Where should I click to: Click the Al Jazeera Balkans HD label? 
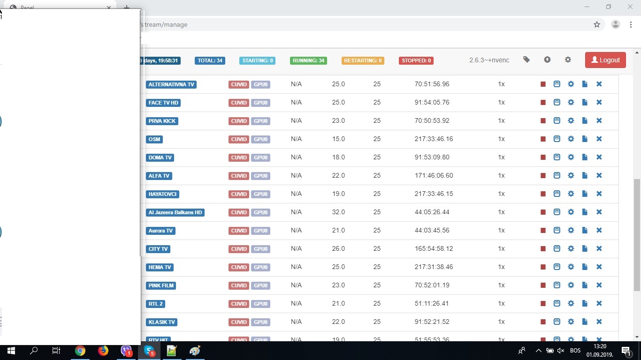point(175,212)
